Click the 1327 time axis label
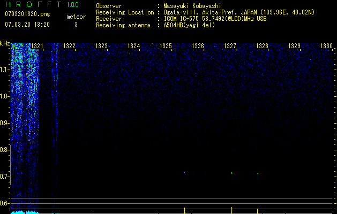This screenshot has height=214, width=337. pos(230,46)
